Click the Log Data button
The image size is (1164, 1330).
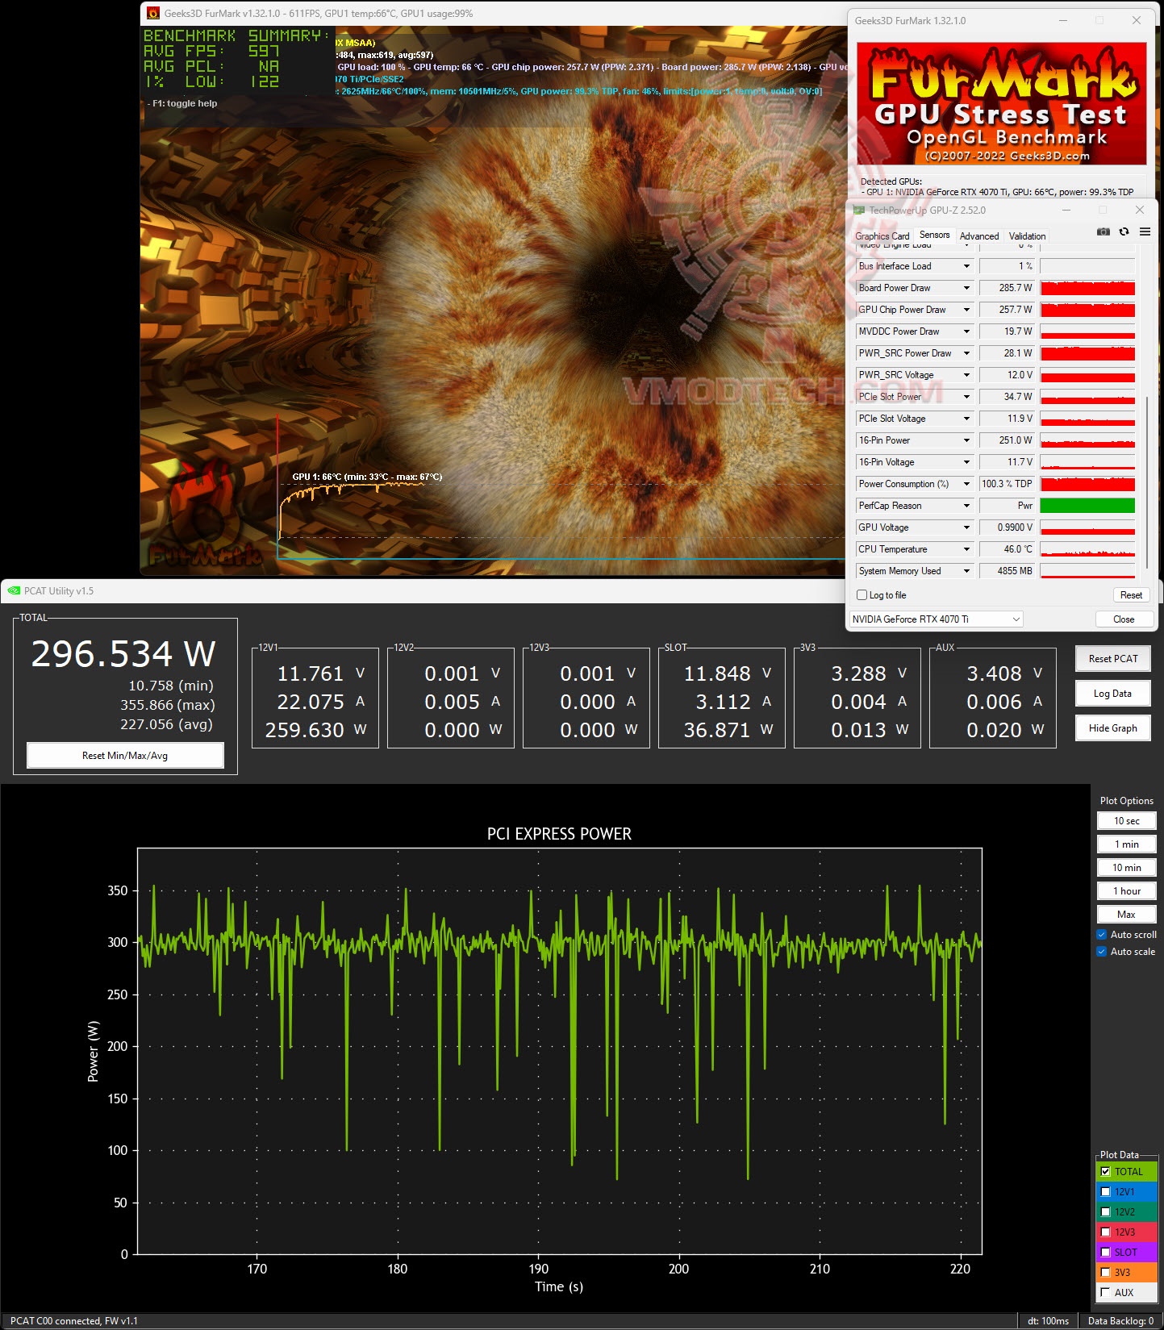(x=1113, y=694)
